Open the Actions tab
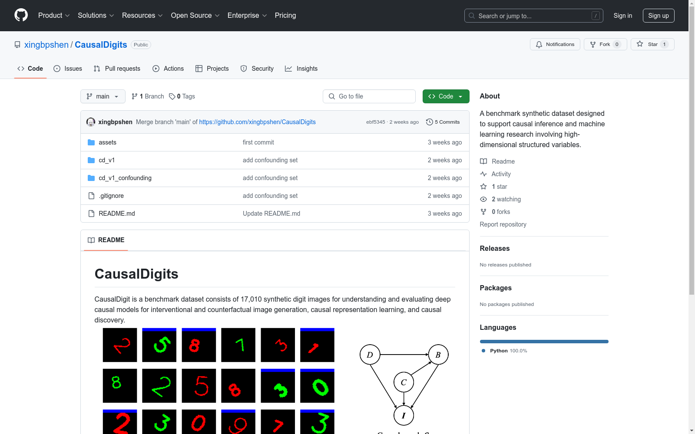This screenshot has width=695, height=434. 168,69
